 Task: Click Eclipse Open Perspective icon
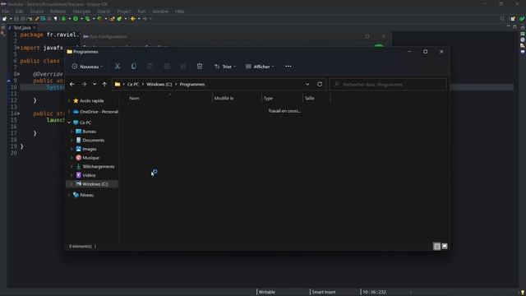point(513,19)
